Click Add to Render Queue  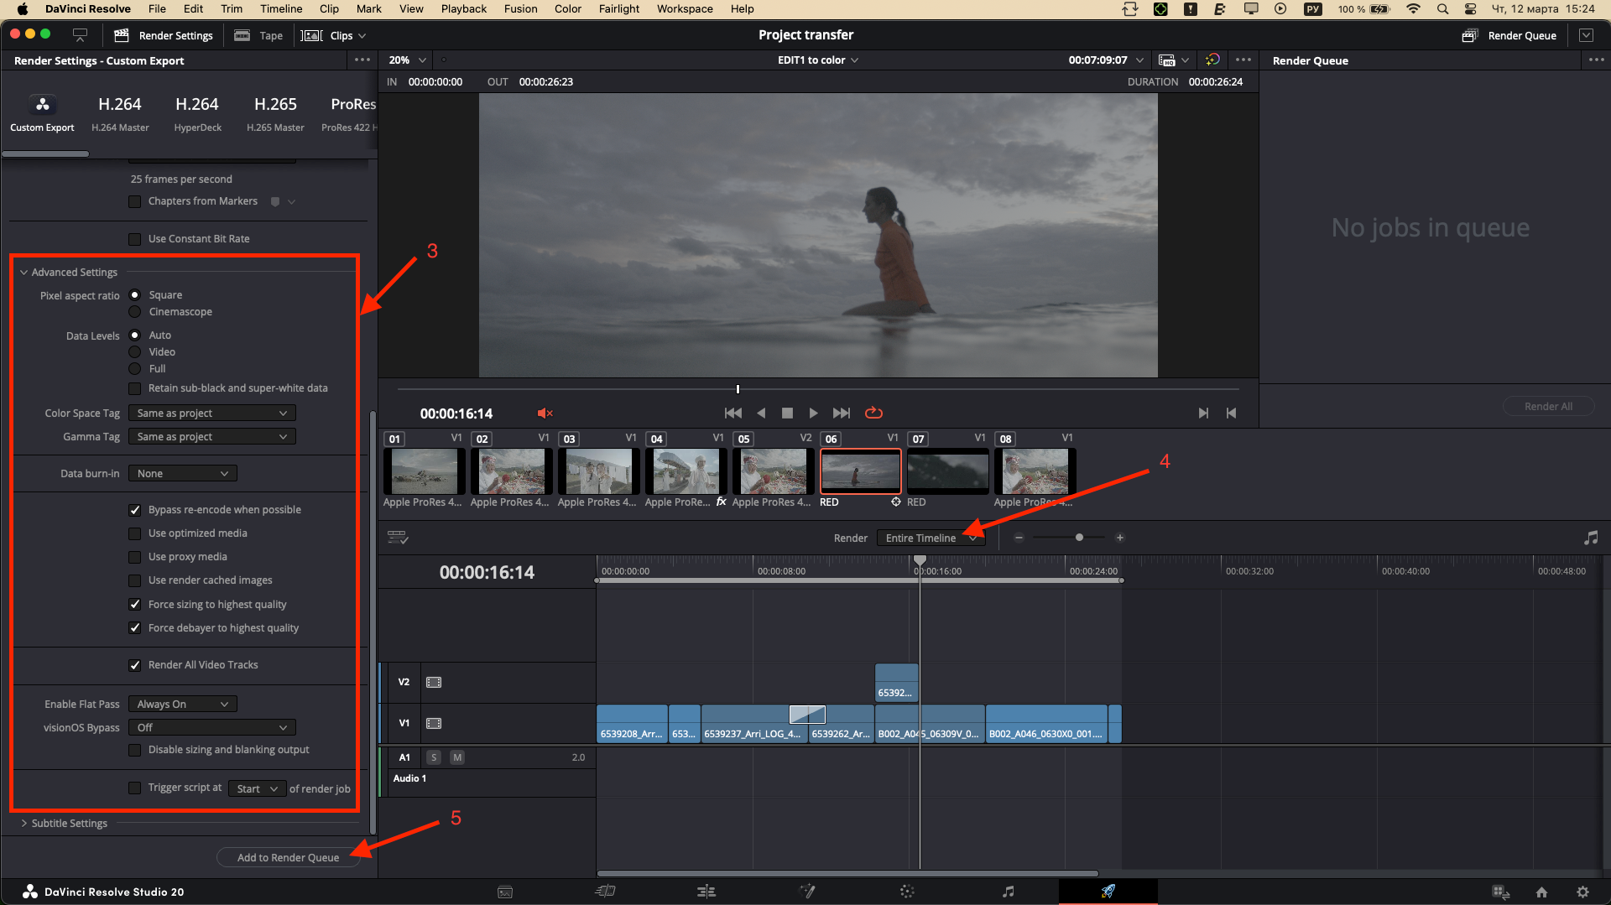click(288, 857)
